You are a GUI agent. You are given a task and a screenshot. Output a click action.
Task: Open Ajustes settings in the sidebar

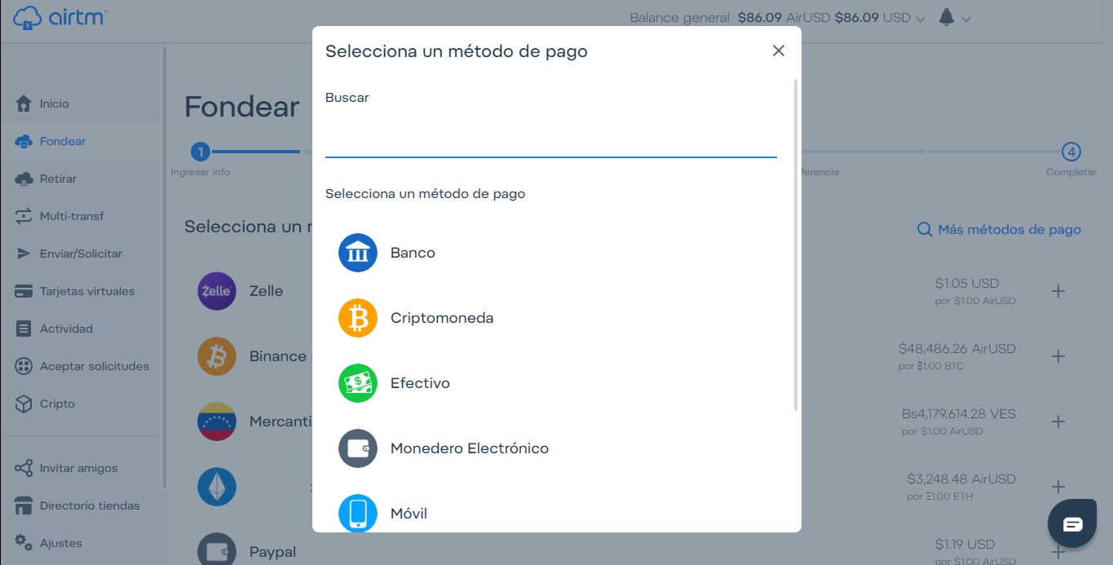click(x=81, y=543)
